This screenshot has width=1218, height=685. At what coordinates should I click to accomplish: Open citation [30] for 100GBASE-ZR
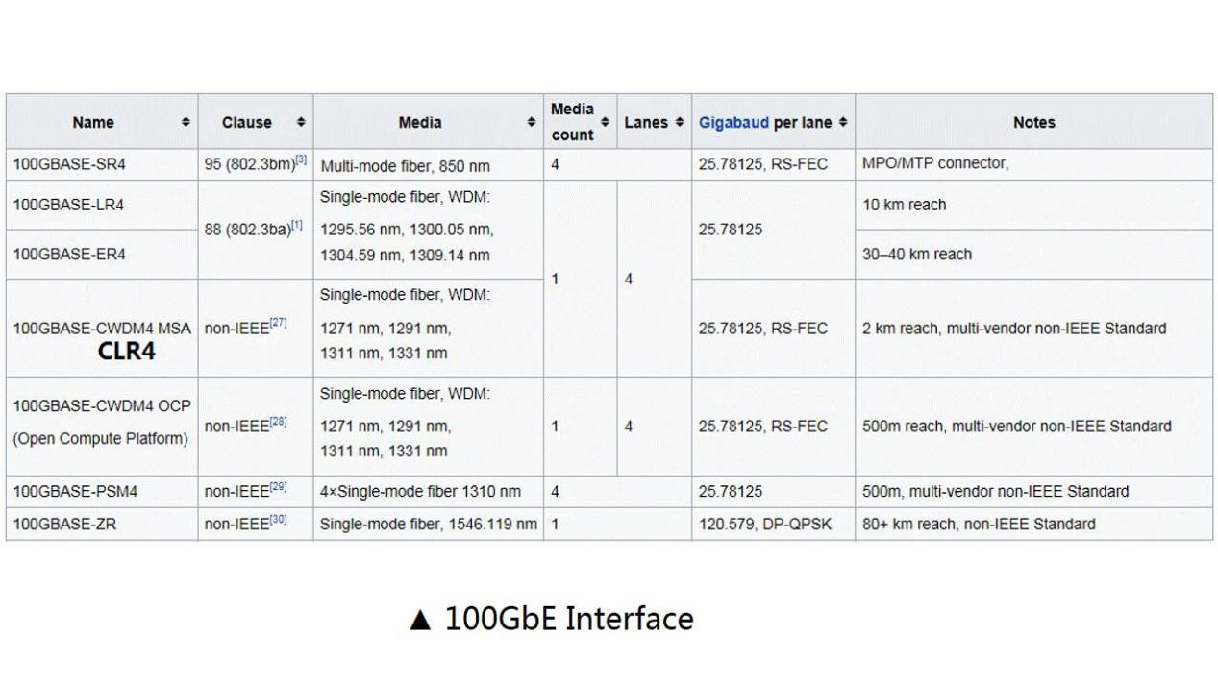(x=278, y=520)
